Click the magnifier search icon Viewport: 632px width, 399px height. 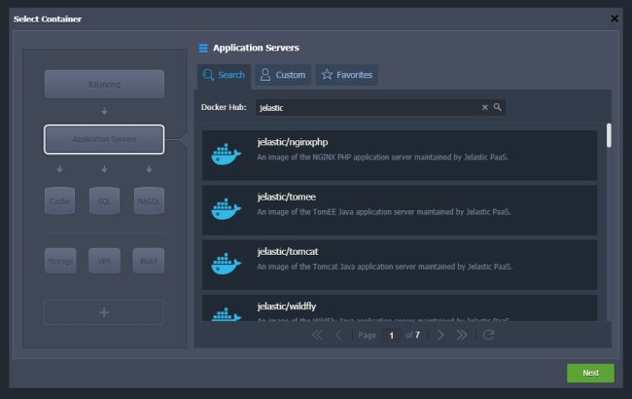click(498, 107)
